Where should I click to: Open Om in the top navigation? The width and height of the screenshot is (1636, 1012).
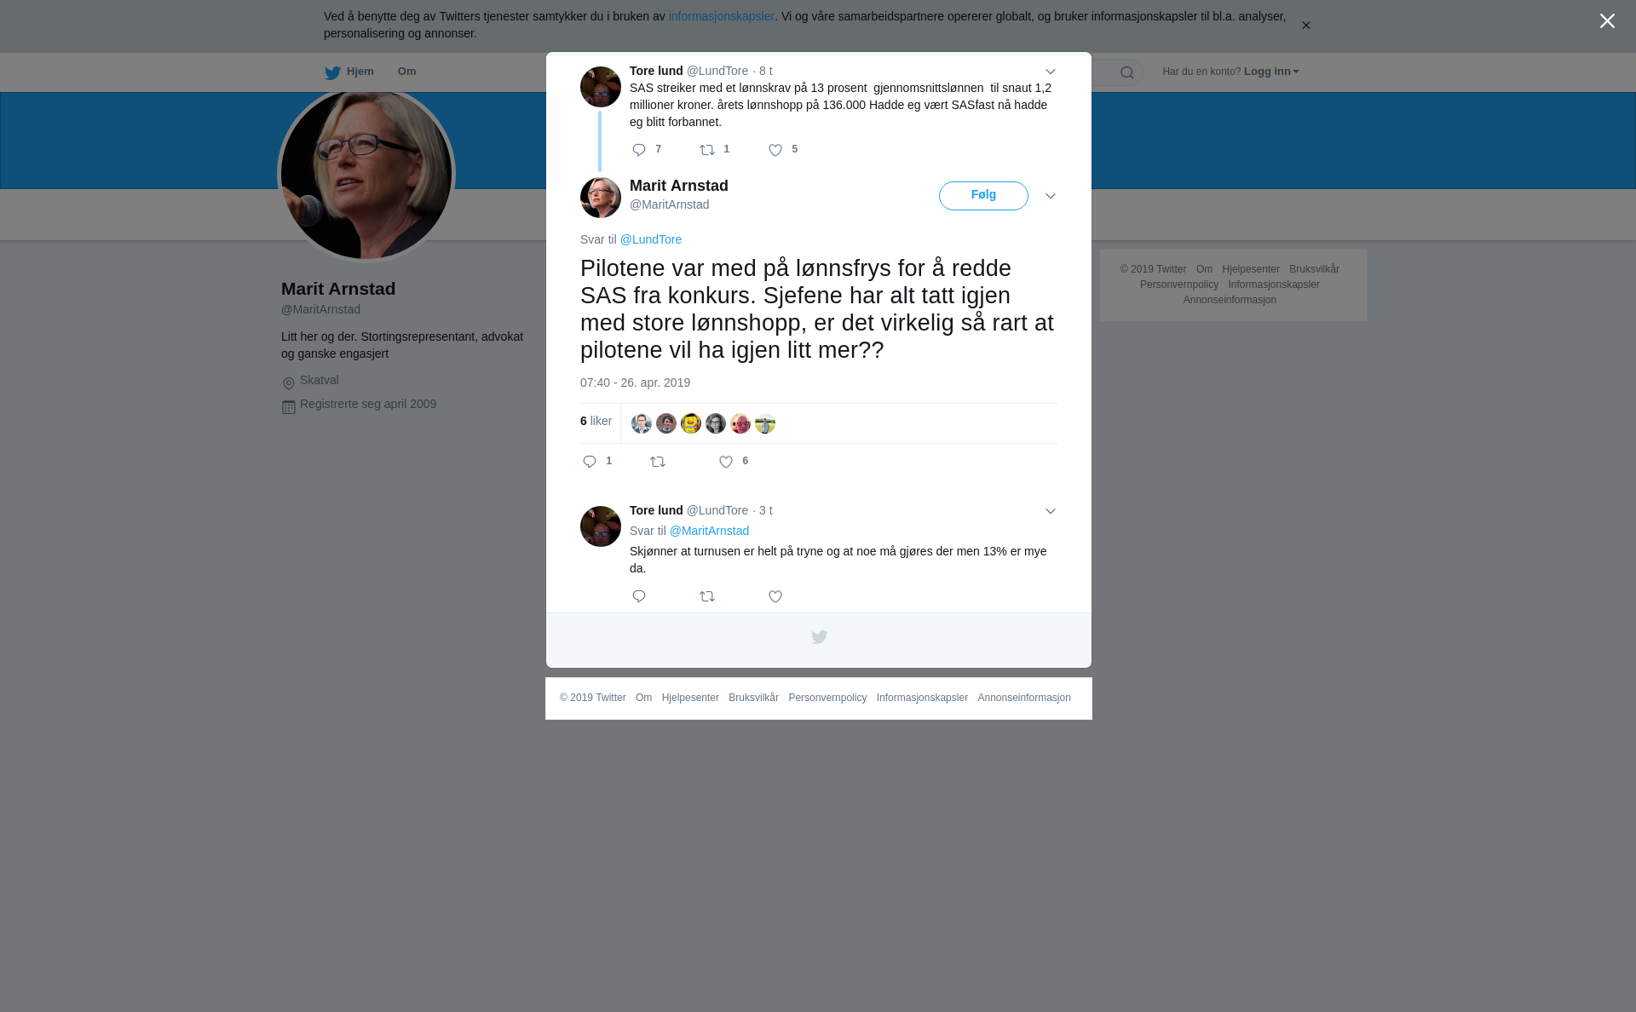406,72
